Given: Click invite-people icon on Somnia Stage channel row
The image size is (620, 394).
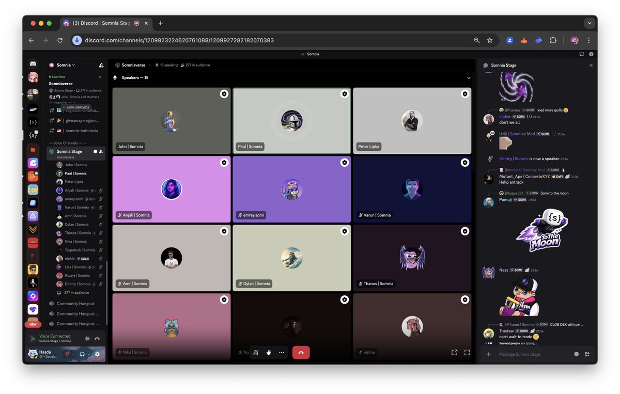Looking at the screenshot, I should [x=101, y=152].
